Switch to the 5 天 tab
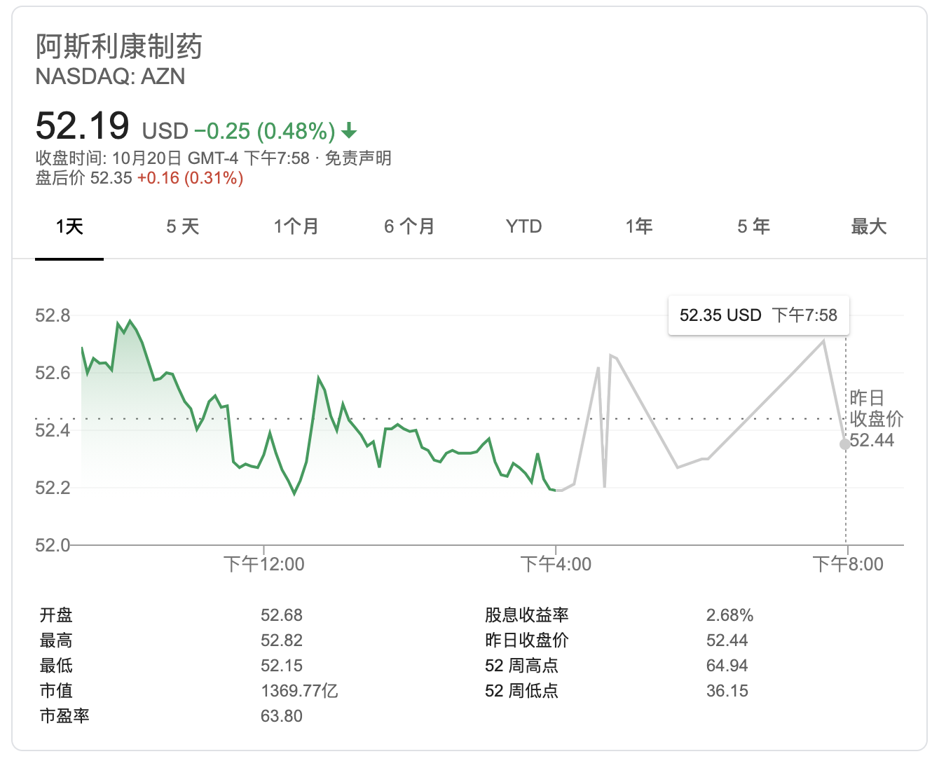Image resolution: width=939 pixels, height=761 pixels. point(183,226)
